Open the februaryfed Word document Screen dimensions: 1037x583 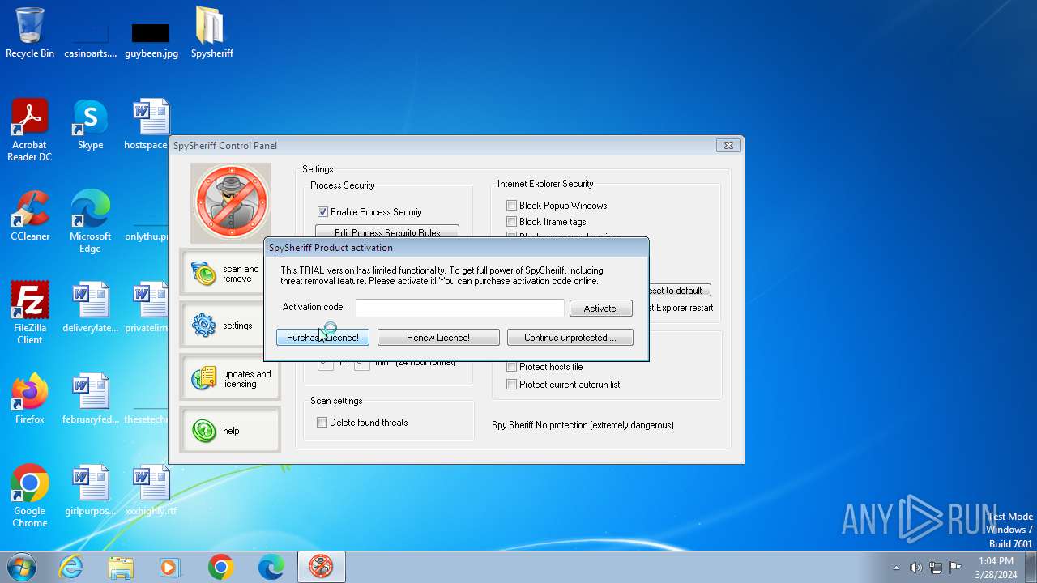[90, 398]
